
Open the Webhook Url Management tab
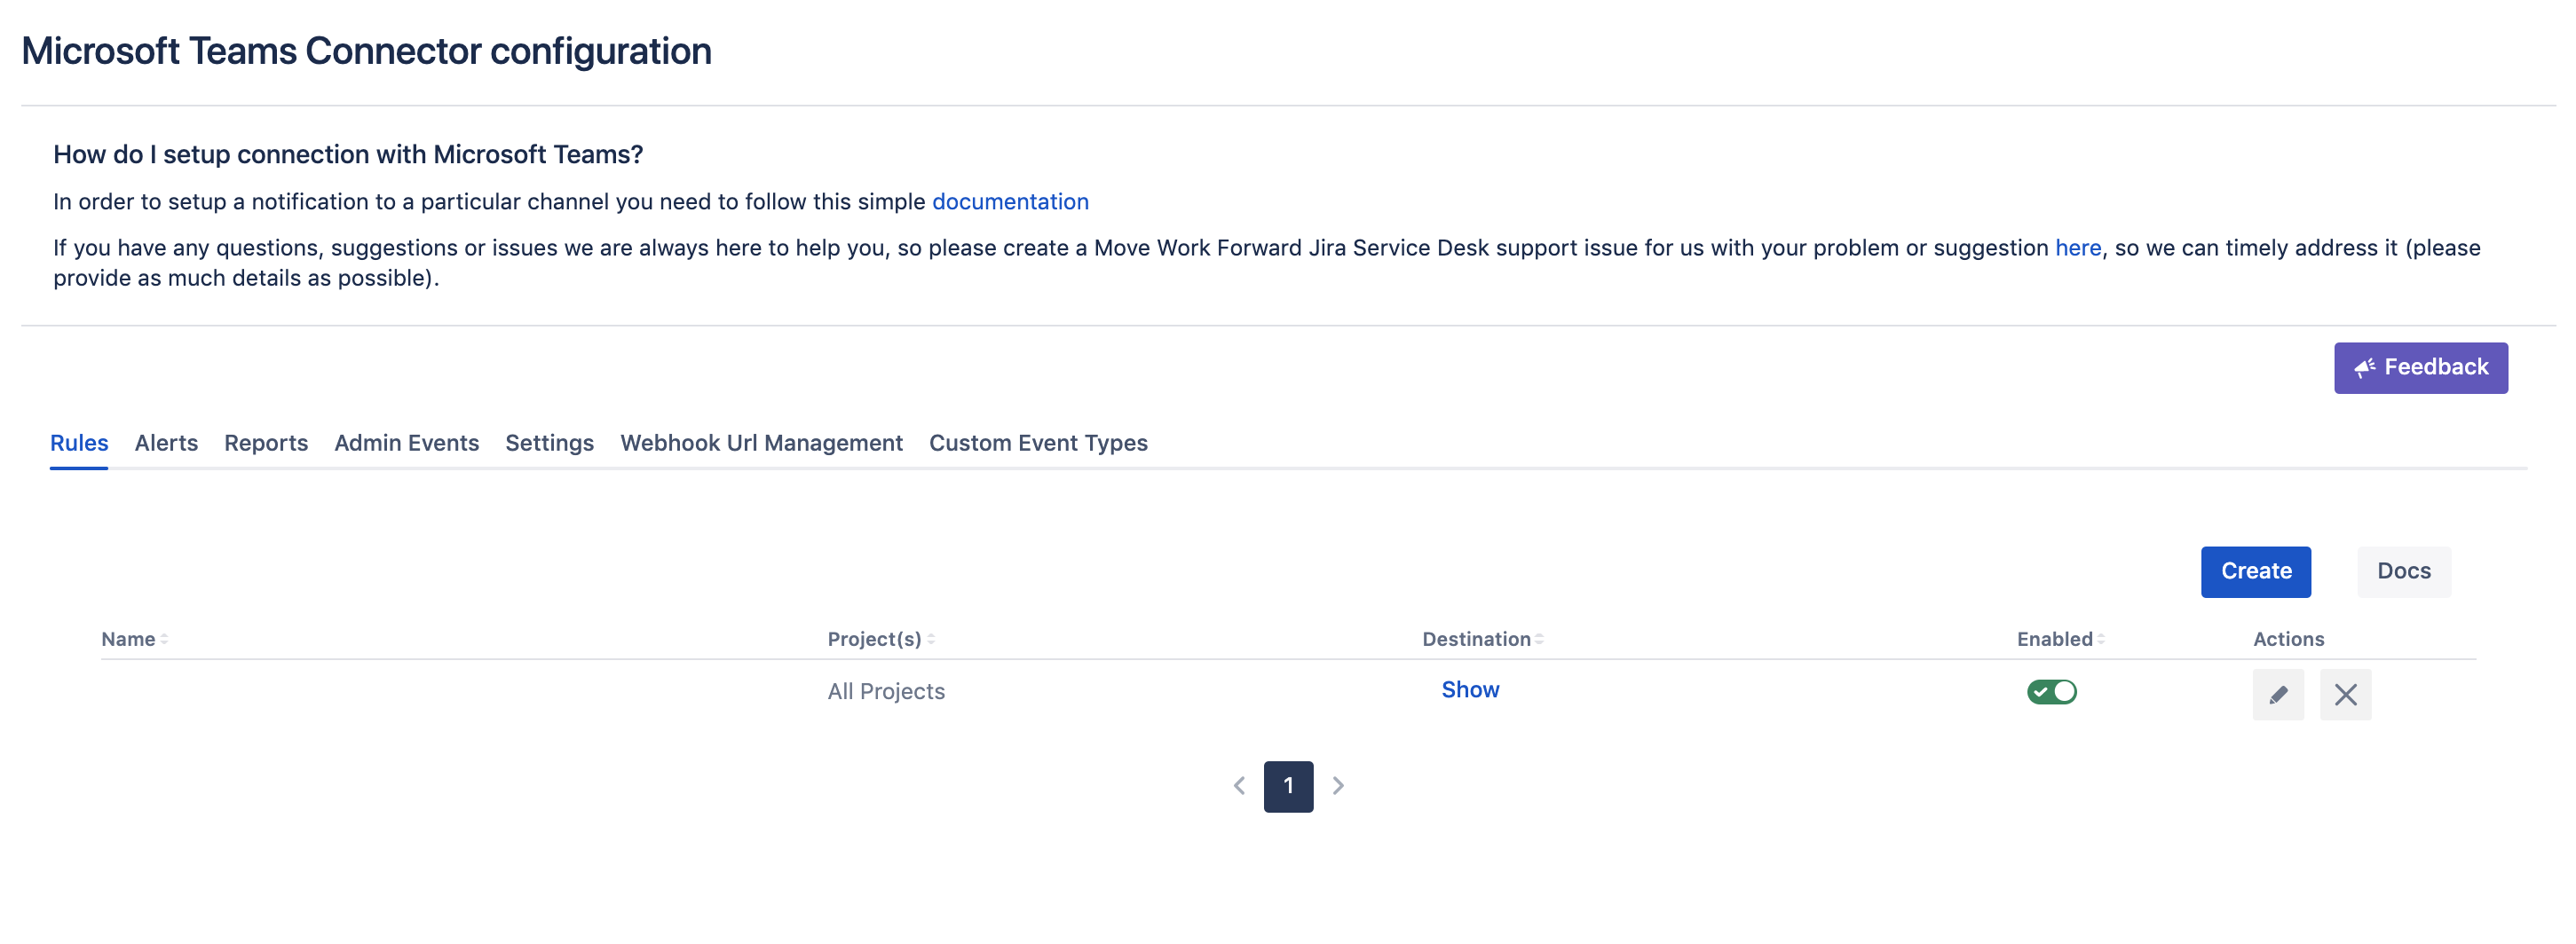[761, 443]
